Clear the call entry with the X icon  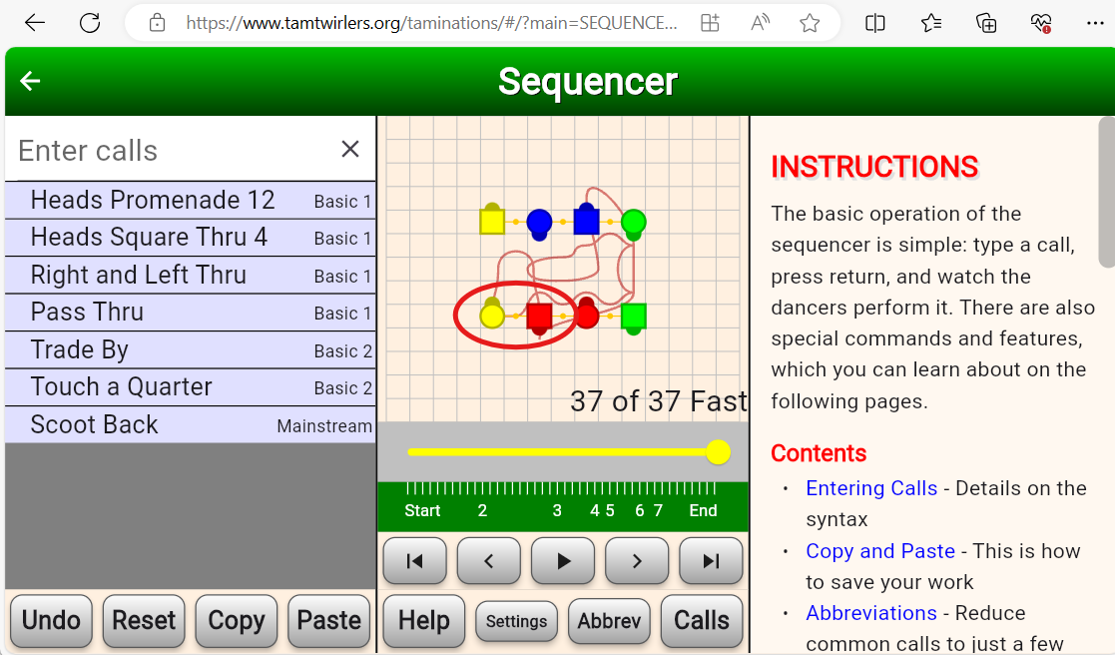click(349, 149)
